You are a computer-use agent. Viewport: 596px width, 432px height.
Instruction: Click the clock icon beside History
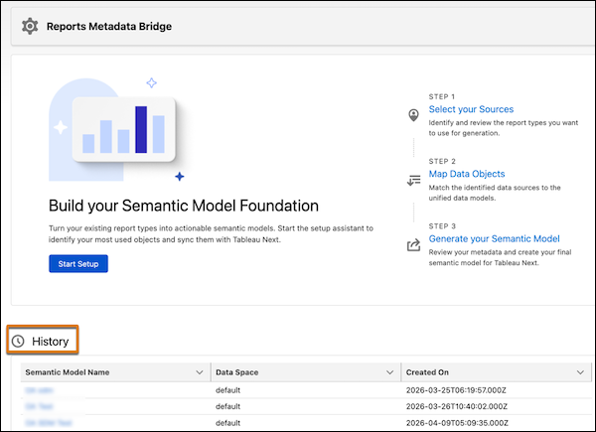click(x=18, y=342)
